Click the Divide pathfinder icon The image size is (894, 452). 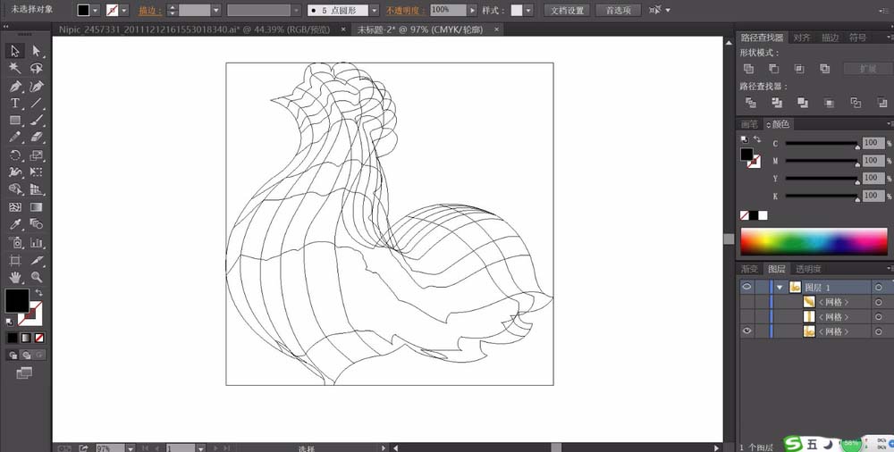pos(751,103)
